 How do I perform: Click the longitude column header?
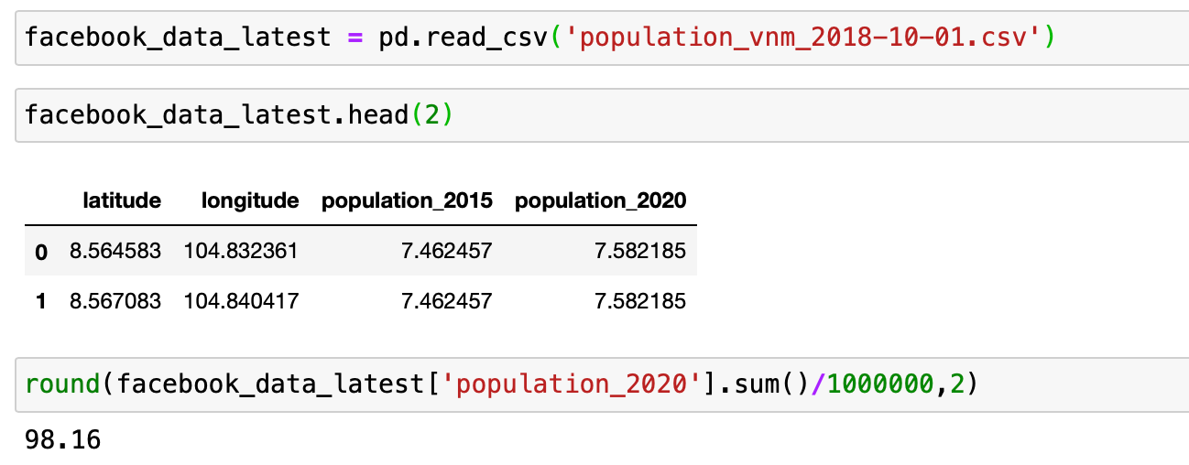pyautogui.click(x=250, y=200)
